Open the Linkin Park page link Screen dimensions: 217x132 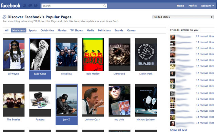pos(146,74)
